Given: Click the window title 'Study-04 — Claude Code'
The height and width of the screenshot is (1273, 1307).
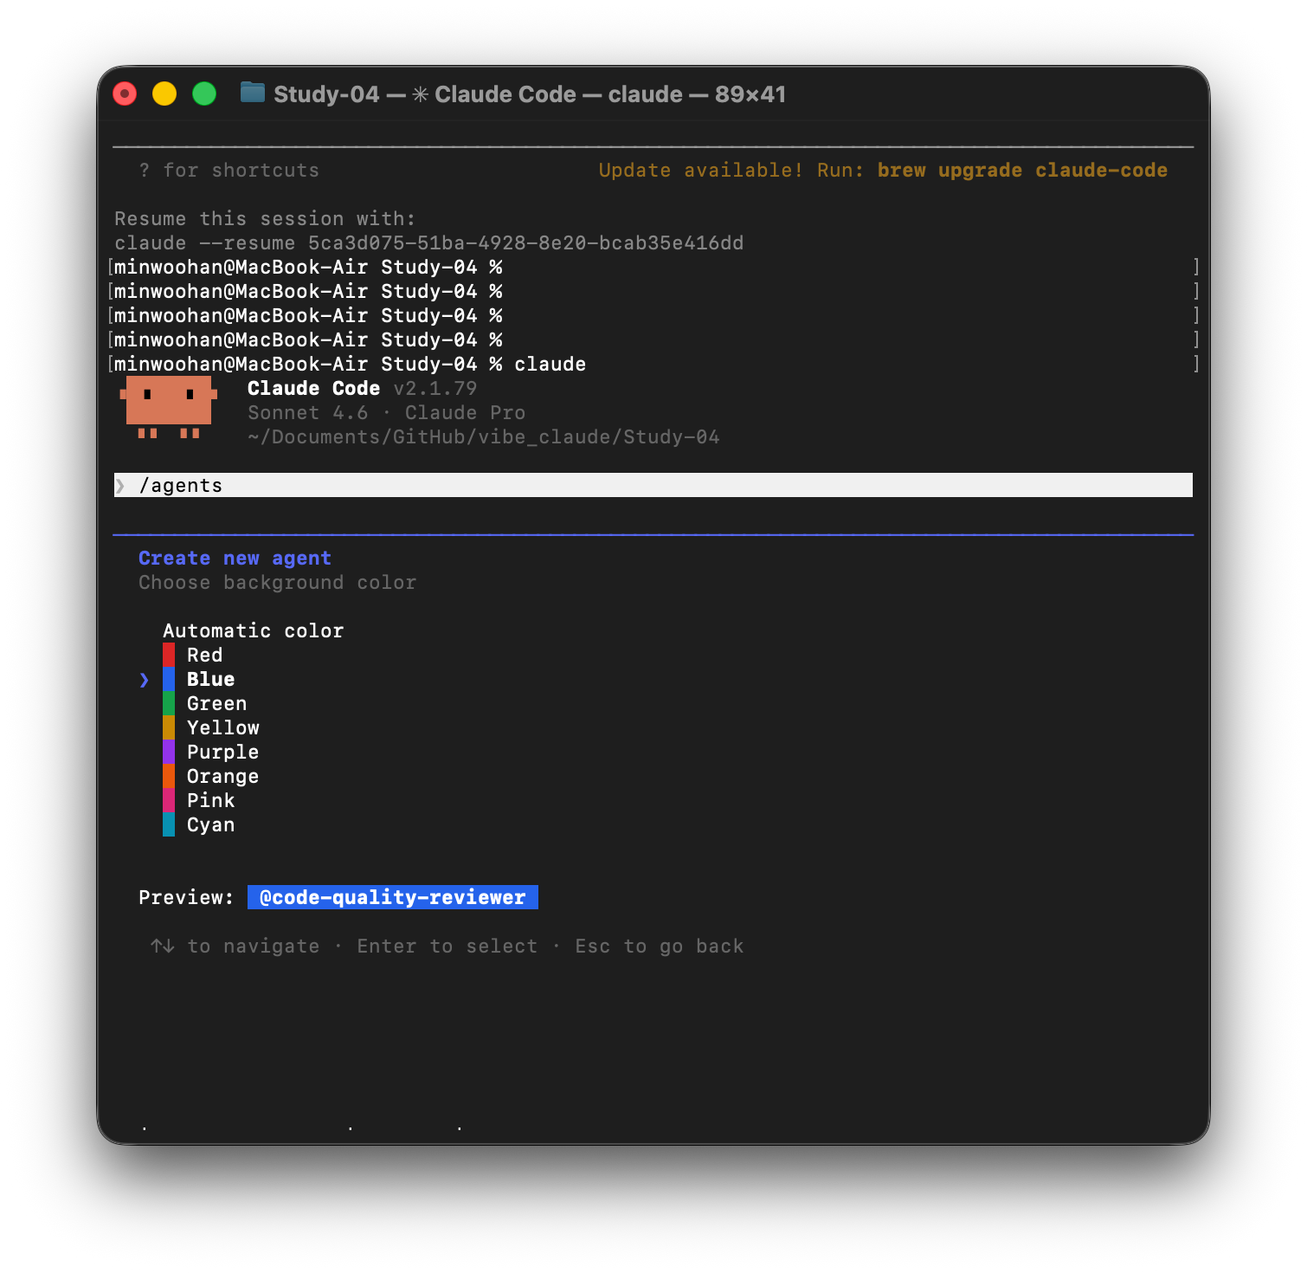Looking at the screenshot, I should click(x=530, y=94).
